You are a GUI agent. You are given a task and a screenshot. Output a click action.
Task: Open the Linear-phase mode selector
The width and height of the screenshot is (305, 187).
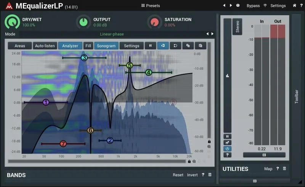[x=112, y=34]
